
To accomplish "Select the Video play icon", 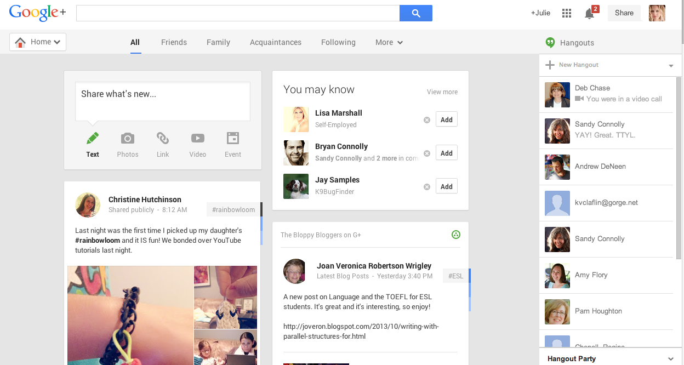I will 197,138.
